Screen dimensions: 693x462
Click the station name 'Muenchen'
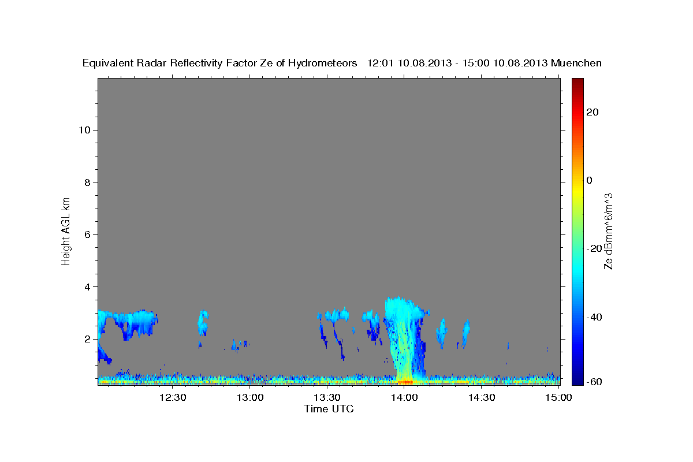coord(576,63)
